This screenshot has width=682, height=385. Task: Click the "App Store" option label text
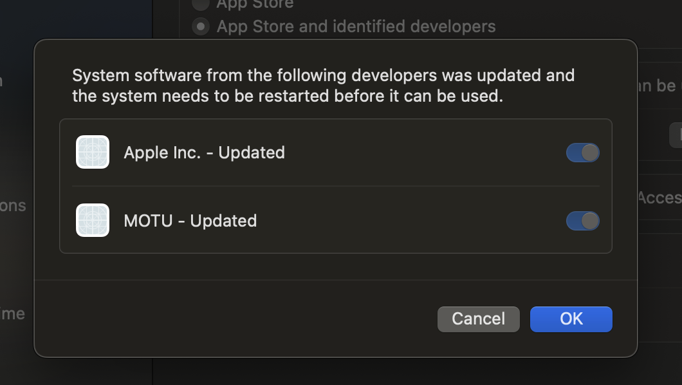pyautogui.click(x=255, y=5)
